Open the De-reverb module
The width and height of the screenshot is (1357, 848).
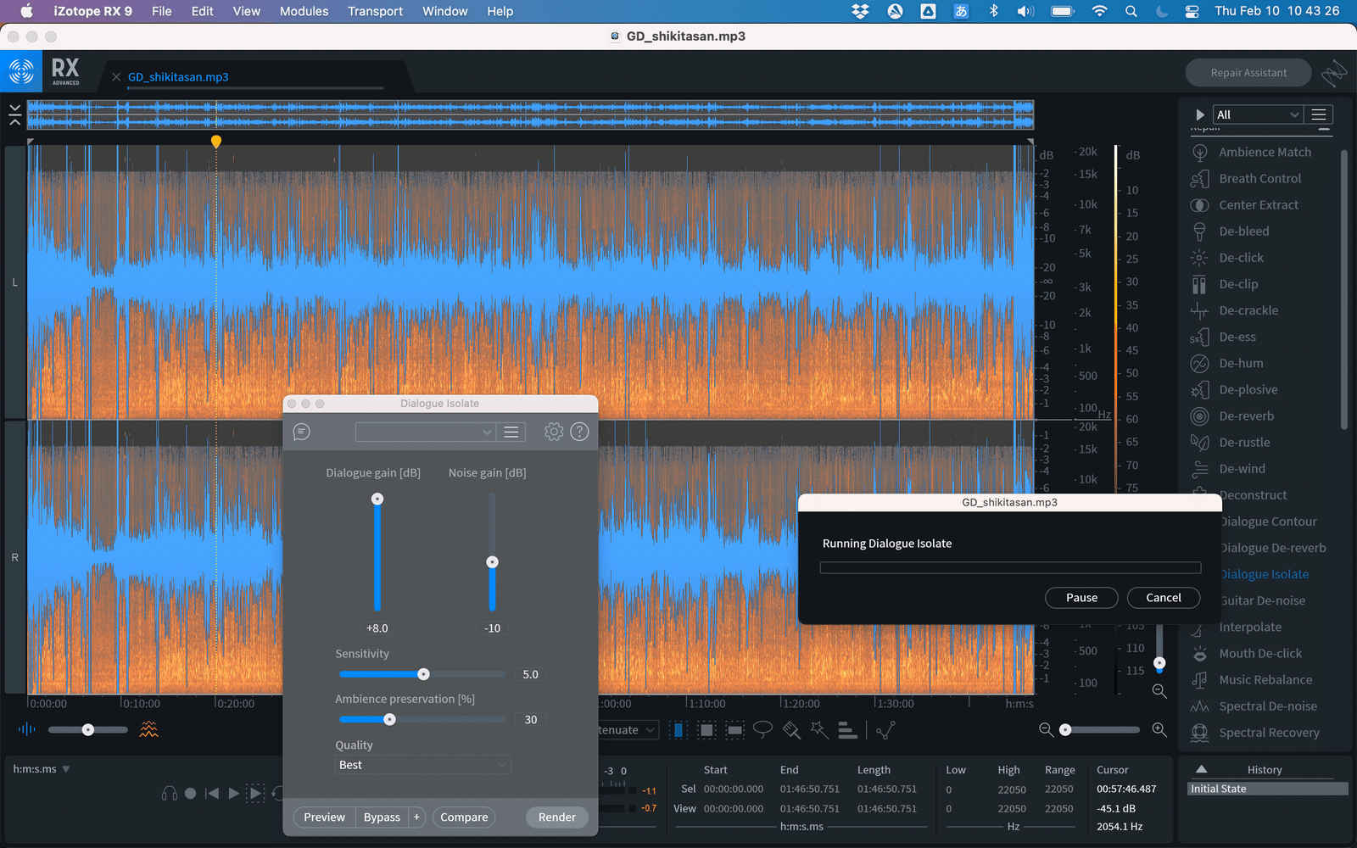click(x=1233, y=416)
